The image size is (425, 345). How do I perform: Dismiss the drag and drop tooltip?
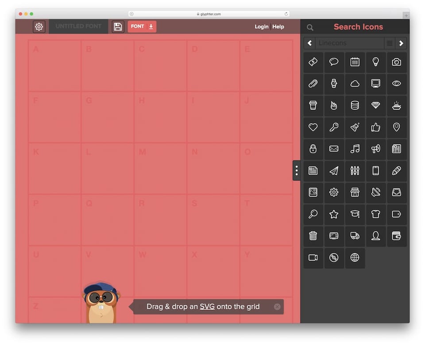click(x=277, y=307)
